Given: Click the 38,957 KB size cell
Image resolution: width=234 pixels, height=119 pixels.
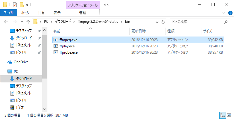Looking at the screenshot, I should click(215, 52).
